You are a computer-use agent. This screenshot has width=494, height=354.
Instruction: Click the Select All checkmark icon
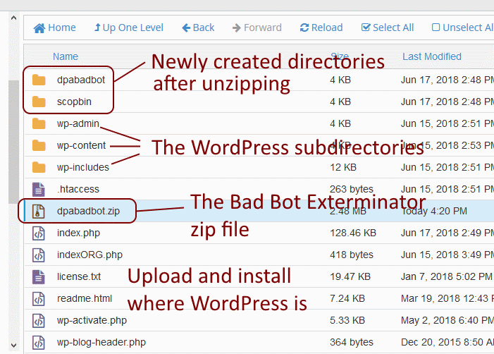(x=366, y=28)
